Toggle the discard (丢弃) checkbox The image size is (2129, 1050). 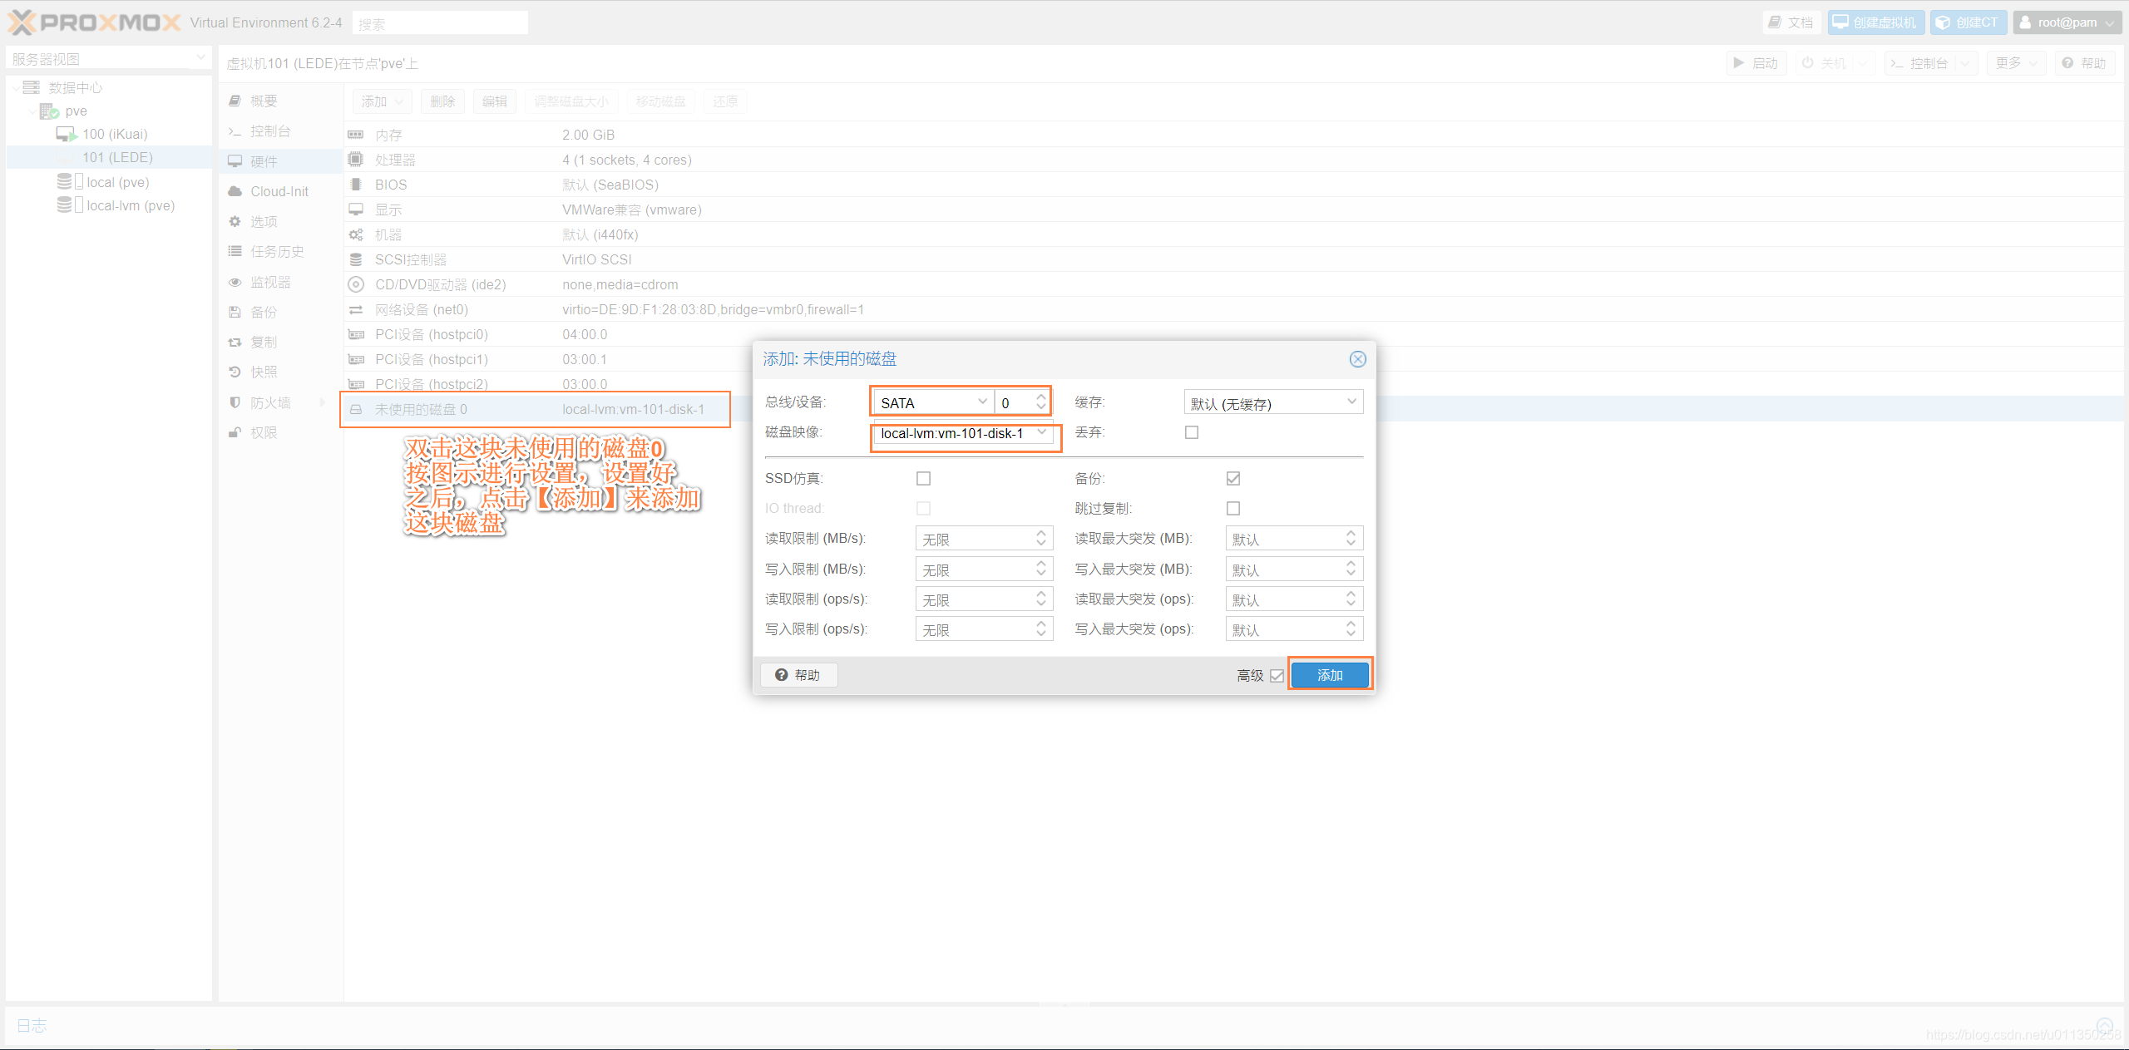(x=1192, y=432)
